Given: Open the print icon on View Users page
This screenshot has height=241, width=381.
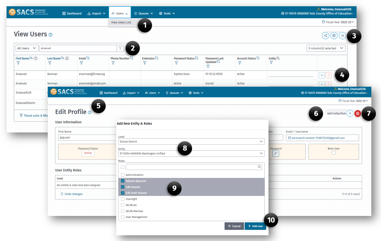Looking at the screenshot, I should [x=334, y=36].
